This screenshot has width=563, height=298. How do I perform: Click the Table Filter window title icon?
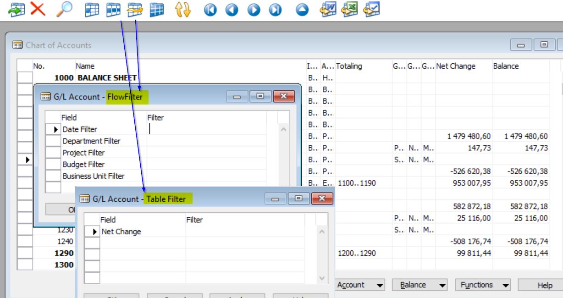coord(85,199)
